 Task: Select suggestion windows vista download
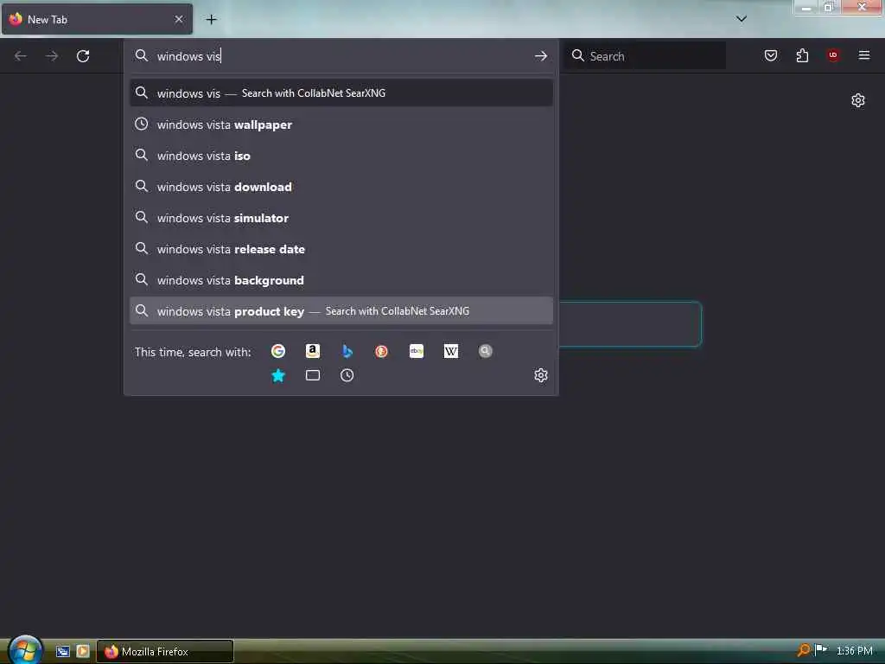(x=341, y=187)
